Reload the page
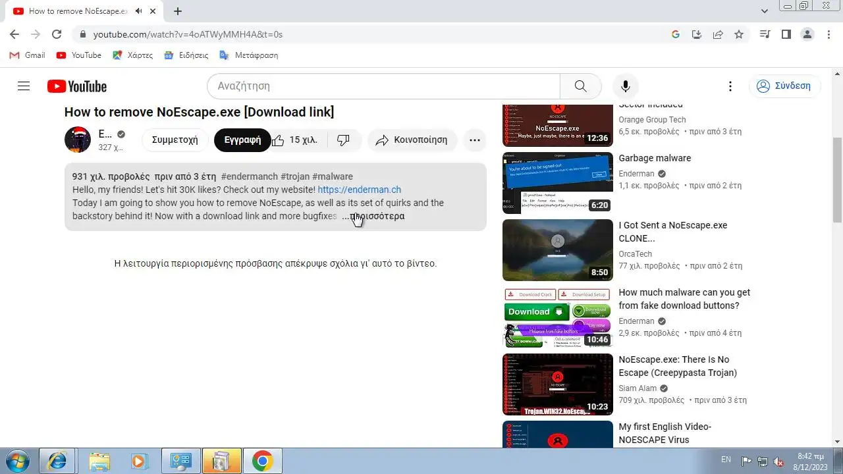843x474 pixels. [57, 34]
